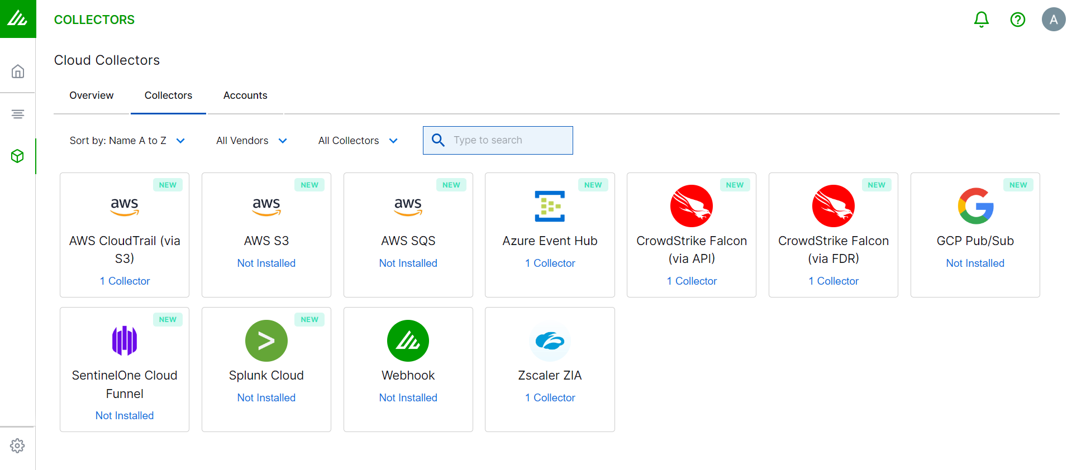Select the Collectors cube icon in the sidebar
The width and height of the screenshot is (1067, 470).
tap(18, 156)
